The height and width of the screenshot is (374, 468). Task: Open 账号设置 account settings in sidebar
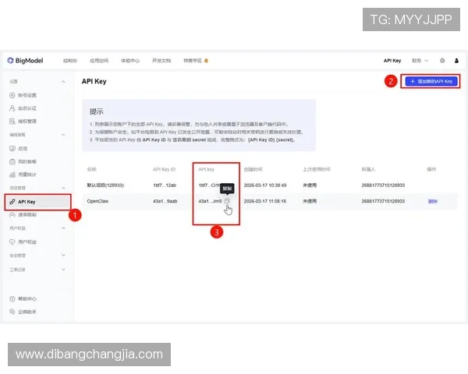(x=23, y=95)
